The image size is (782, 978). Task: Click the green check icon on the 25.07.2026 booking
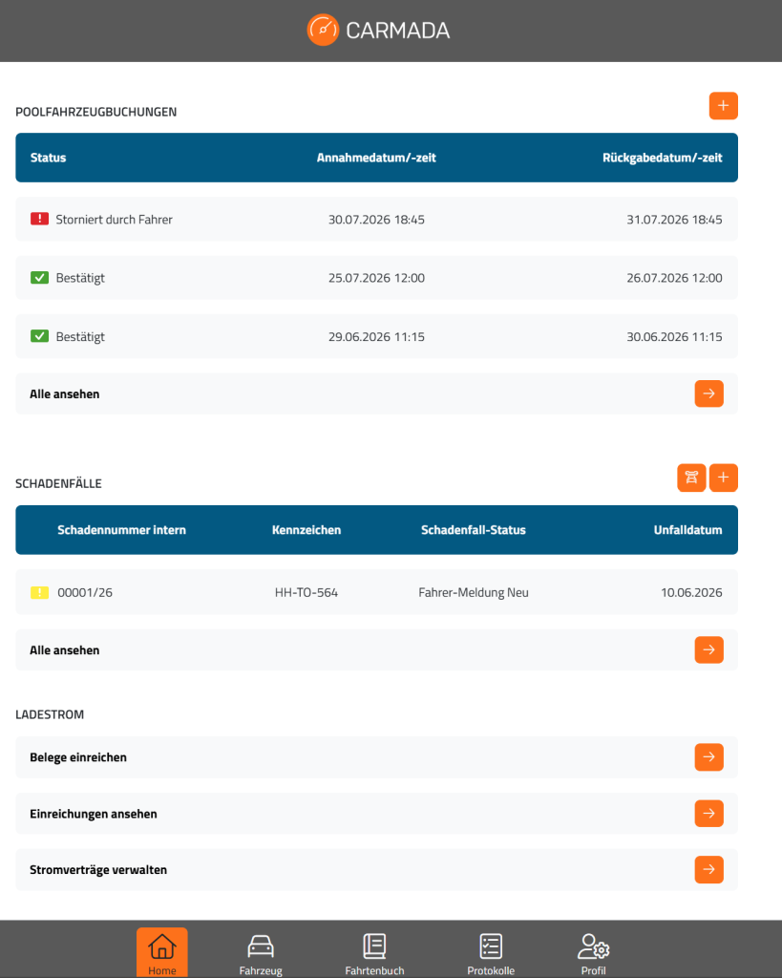[39, 278]
